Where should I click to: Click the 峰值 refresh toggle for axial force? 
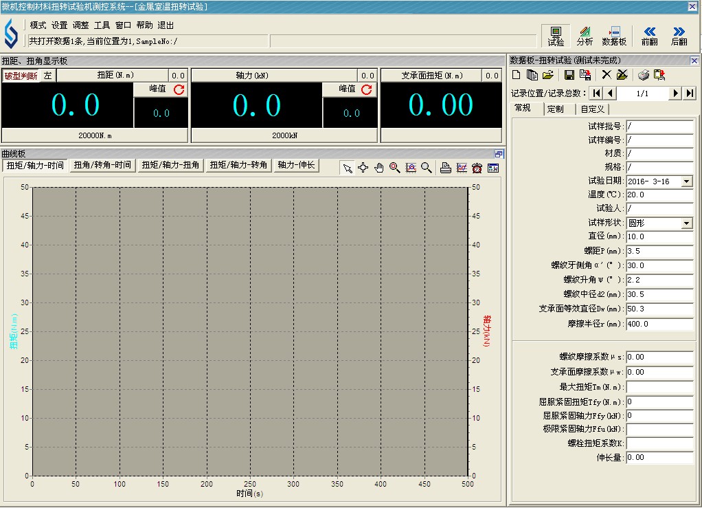(x=367, y=89)
